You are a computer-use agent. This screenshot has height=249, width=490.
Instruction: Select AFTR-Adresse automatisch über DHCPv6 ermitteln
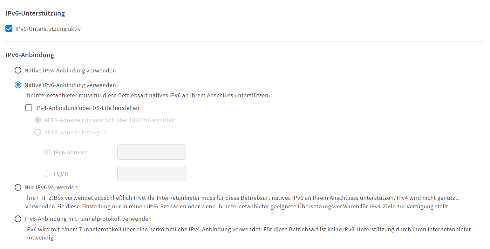click(38, 120)
